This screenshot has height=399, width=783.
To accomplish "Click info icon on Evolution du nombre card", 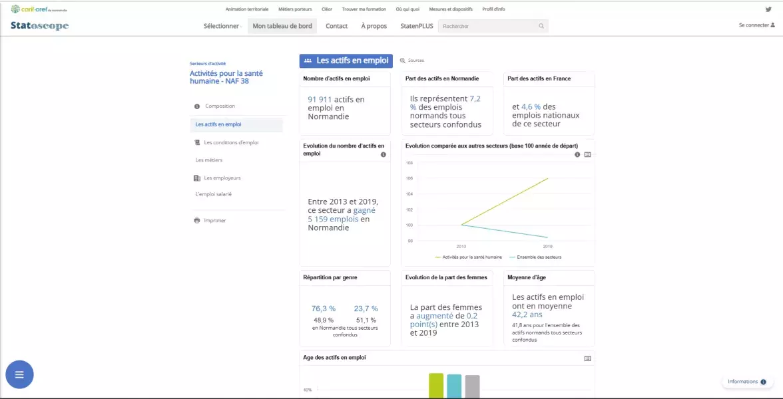I will [383, 154].
